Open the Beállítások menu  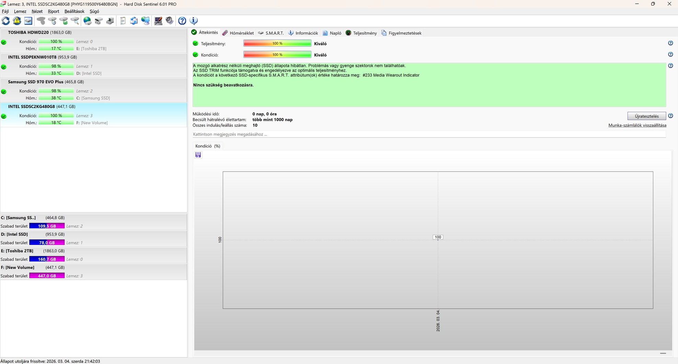[x=74, y=11]
